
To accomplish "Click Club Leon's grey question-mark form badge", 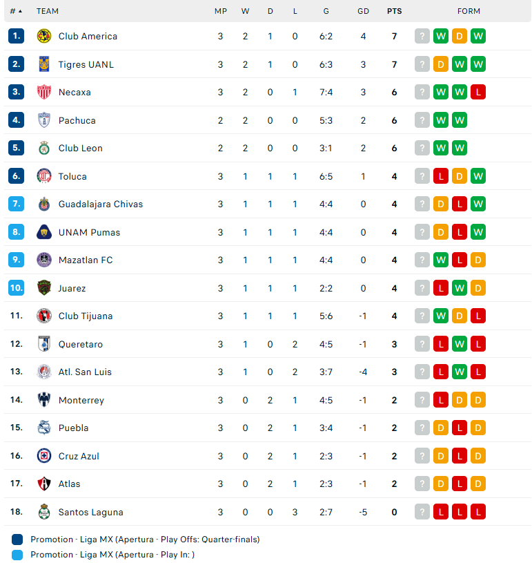I will click(422, 148).
